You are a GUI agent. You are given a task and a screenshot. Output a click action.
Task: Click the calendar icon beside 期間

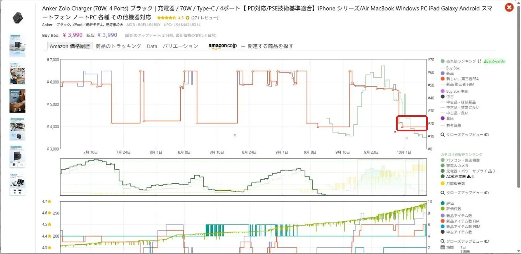click(443, 247)
